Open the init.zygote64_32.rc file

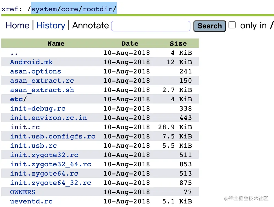(50, 183)
